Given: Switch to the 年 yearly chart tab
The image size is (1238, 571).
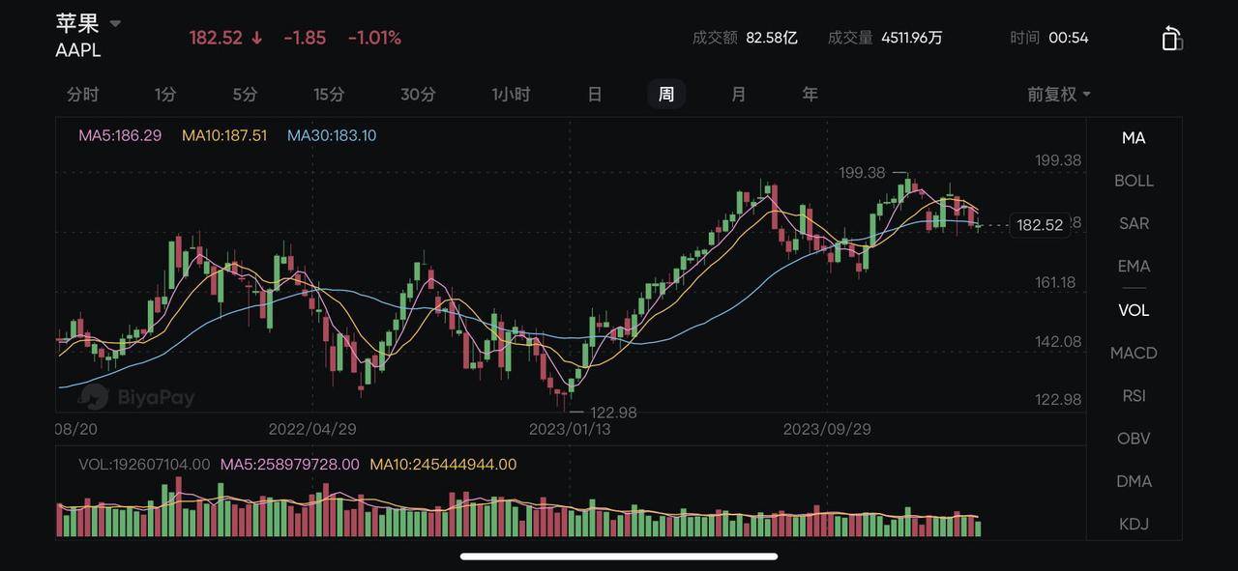Looking at the screenshot, I should click(811, 94).
